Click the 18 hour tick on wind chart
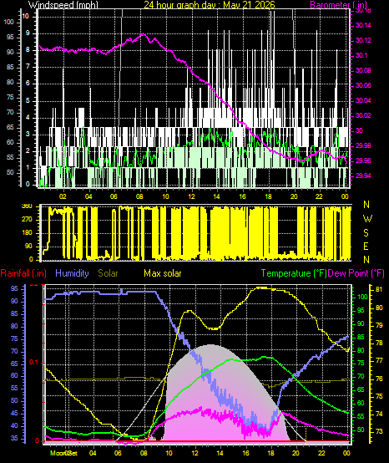The height and width of the screenshot is (463, 389). pos(268,196)
